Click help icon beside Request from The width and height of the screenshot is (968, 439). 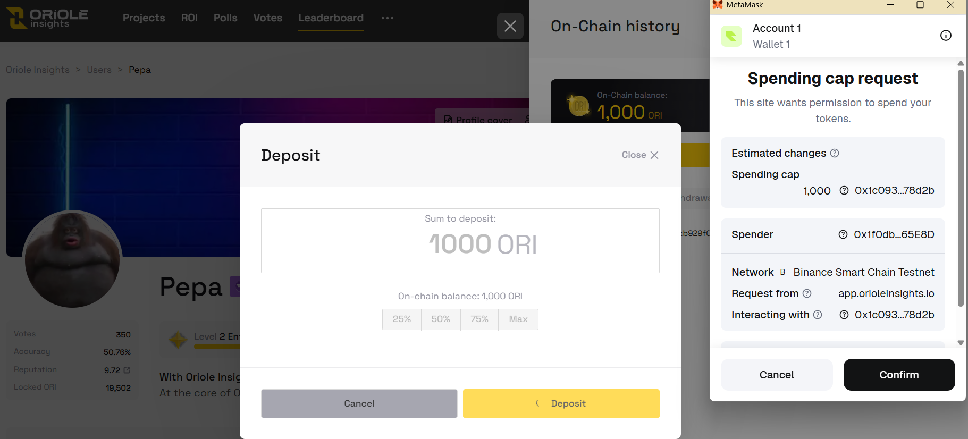[x=807, y=293]
